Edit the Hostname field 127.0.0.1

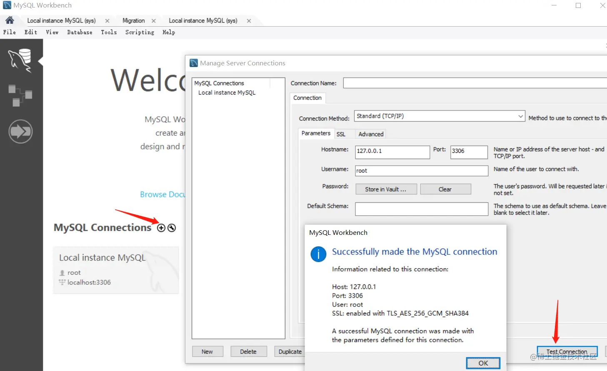(392, 152)
